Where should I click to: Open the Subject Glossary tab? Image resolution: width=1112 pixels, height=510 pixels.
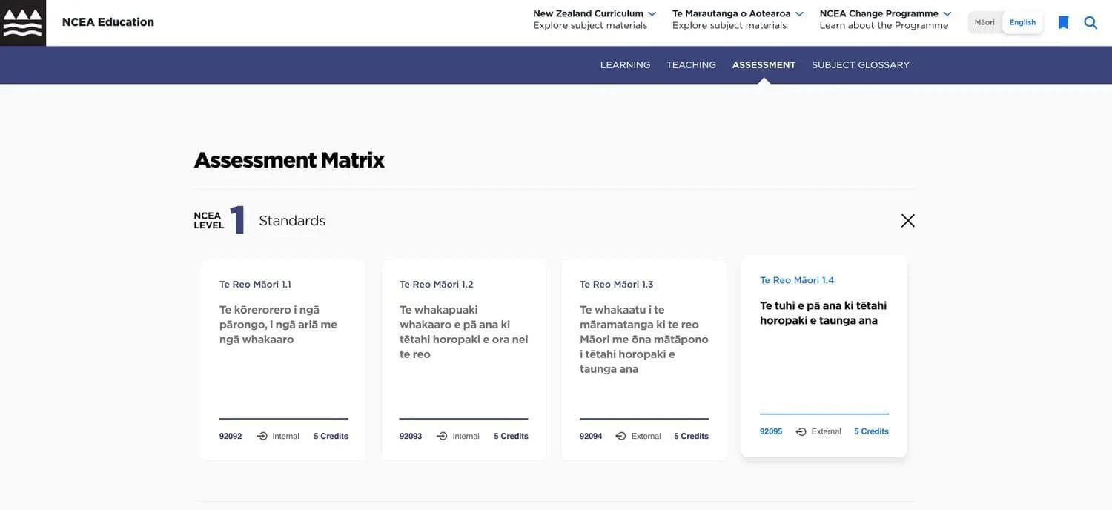pyautogui.click(x=860, y=65)
